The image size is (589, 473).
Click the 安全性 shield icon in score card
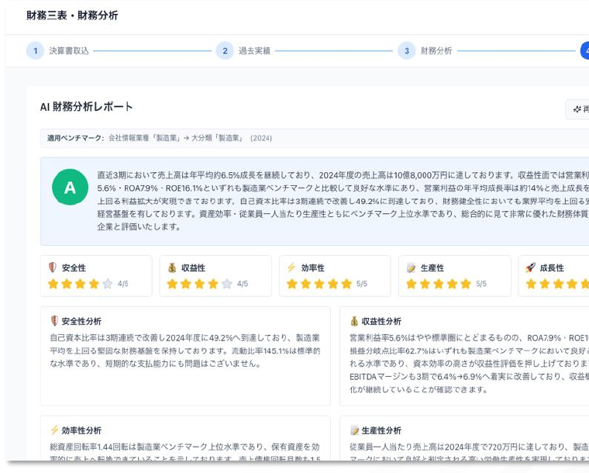click(53, 268)
